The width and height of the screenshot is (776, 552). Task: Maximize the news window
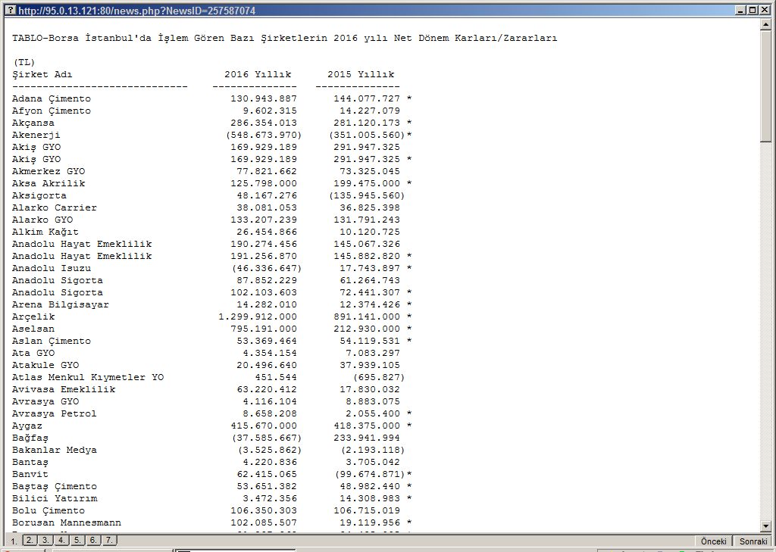(x=751, y=10)
